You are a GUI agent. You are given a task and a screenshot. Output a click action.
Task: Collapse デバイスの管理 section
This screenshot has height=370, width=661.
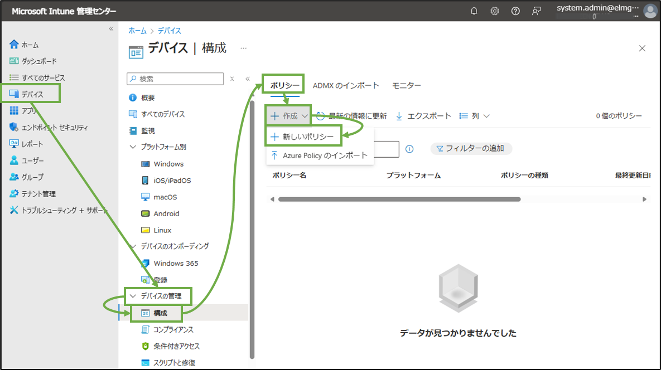[133, 296]
